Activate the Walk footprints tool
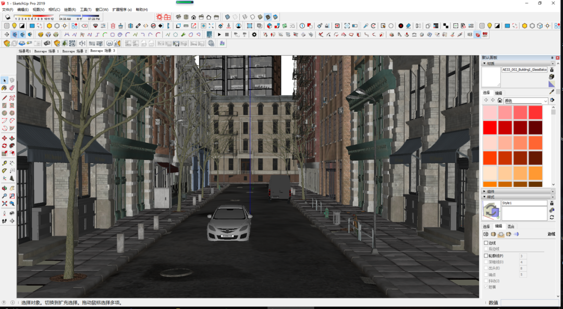Screen dimensions: 563x309 coord(4,221)
